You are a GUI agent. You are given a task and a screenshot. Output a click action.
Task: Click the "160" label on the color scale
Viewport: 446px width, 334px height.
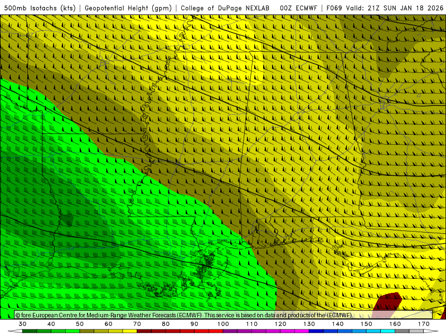395,324
